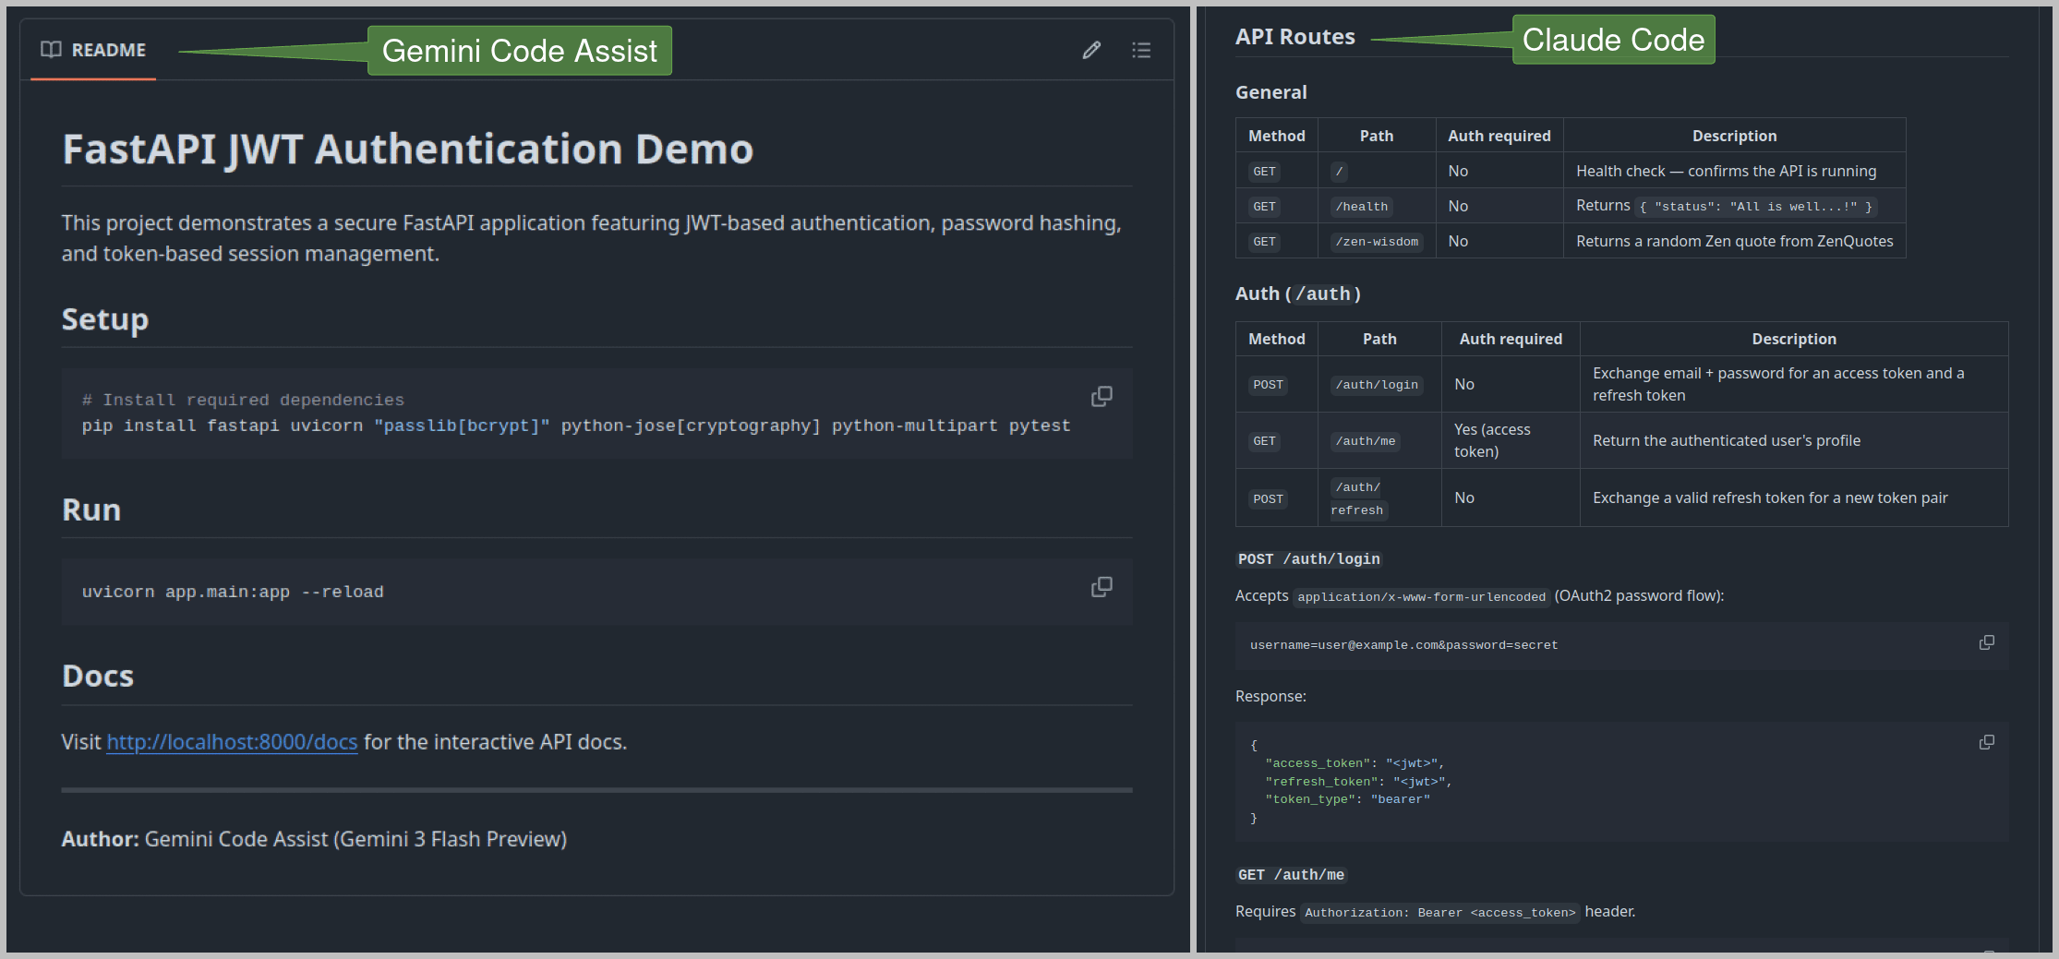
Task: Click the 'POST /auth/login' code heading
Action: (x=1308, y=559)
